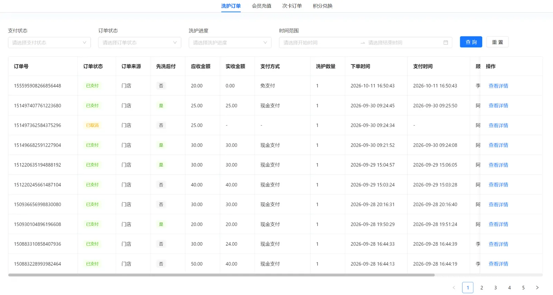Go to page 2

[482, 287]
